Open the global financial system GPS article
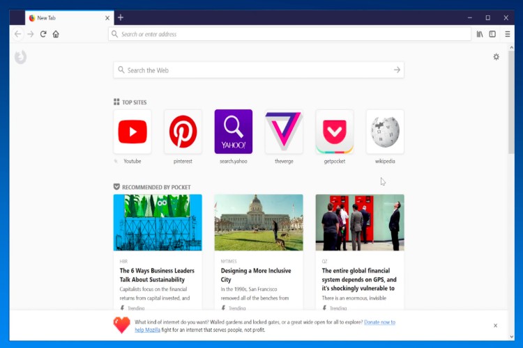Image resolution: width=523 pixels, height=348 pixels. click(360, 252)
